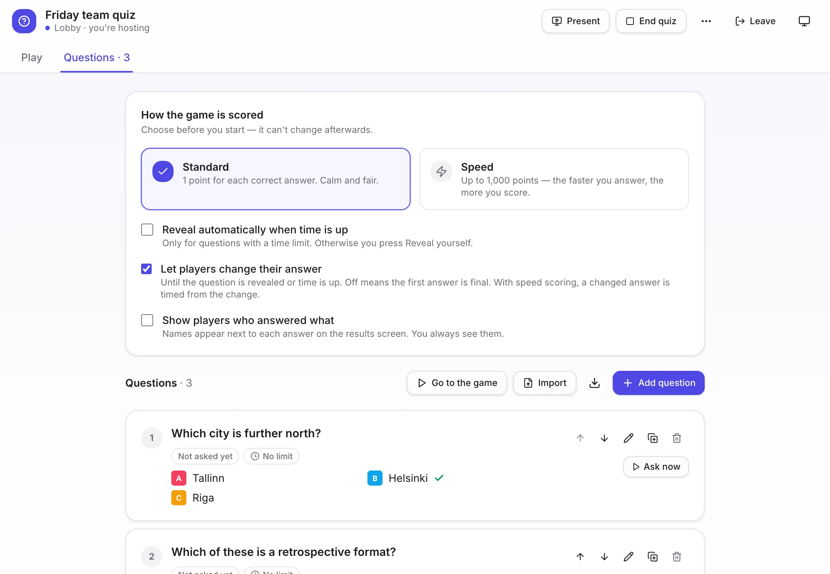Download questions with the export icon
830x574 pixels.
pos(595,383)
